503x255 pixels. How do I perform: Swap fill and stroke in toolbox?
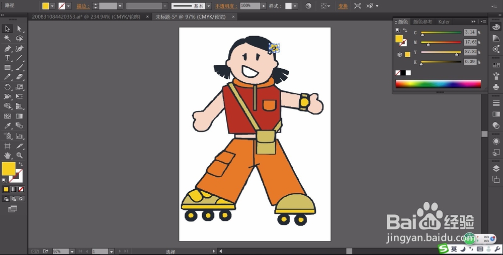point(21,164)
